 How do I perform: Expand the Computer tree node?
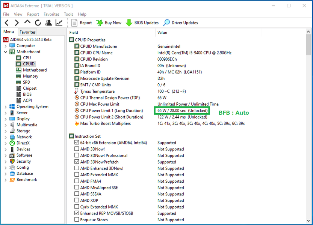(x=6, y=46)
